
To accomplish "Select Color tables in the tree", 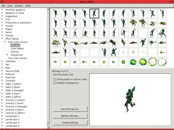I will click(17, 48).
